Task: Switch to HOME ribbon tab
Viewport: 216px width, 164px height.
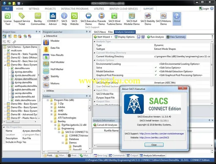Action: (x=19, y=9)
